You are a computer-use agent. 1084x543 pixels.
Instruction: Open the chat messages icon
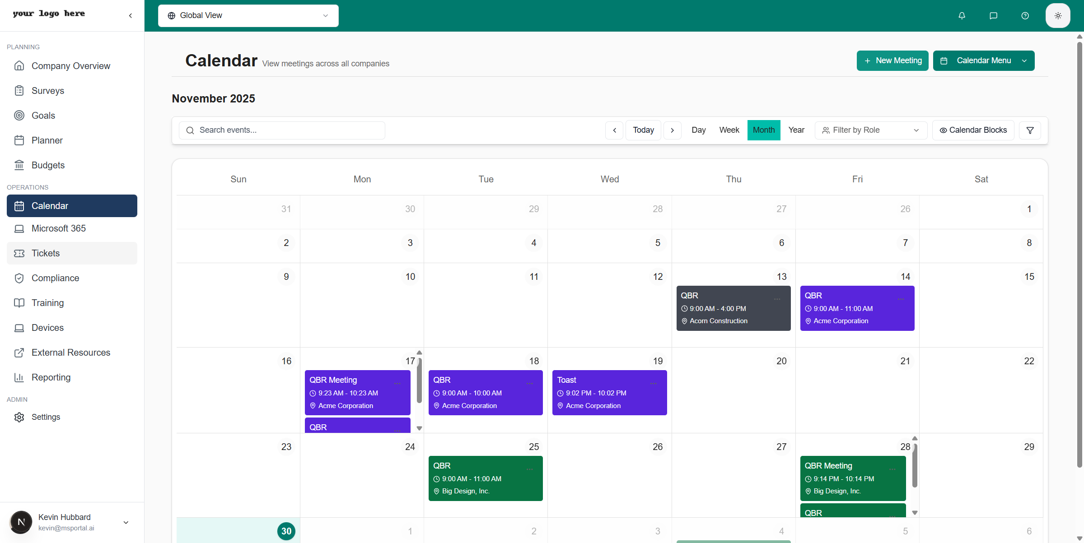pyautogui.click(x=993, y=15)
